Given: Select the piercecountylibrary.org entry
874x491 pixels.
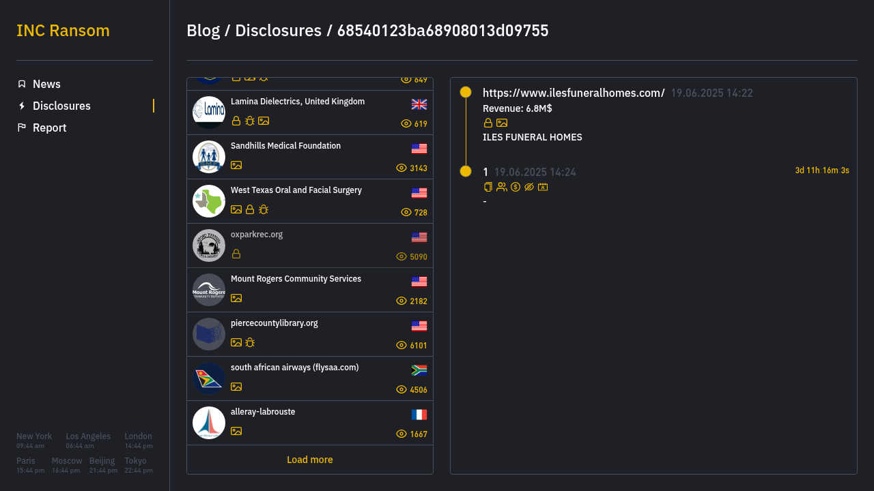Looking at the screenshot, I should point(310,334).
